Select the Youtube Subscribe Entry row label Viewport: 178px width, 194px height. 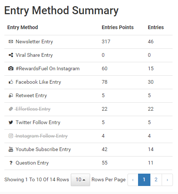(x=43, y=149)
